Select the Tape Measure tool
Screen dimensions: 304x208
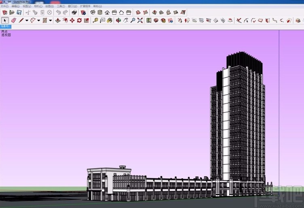(x=95, y=20)
